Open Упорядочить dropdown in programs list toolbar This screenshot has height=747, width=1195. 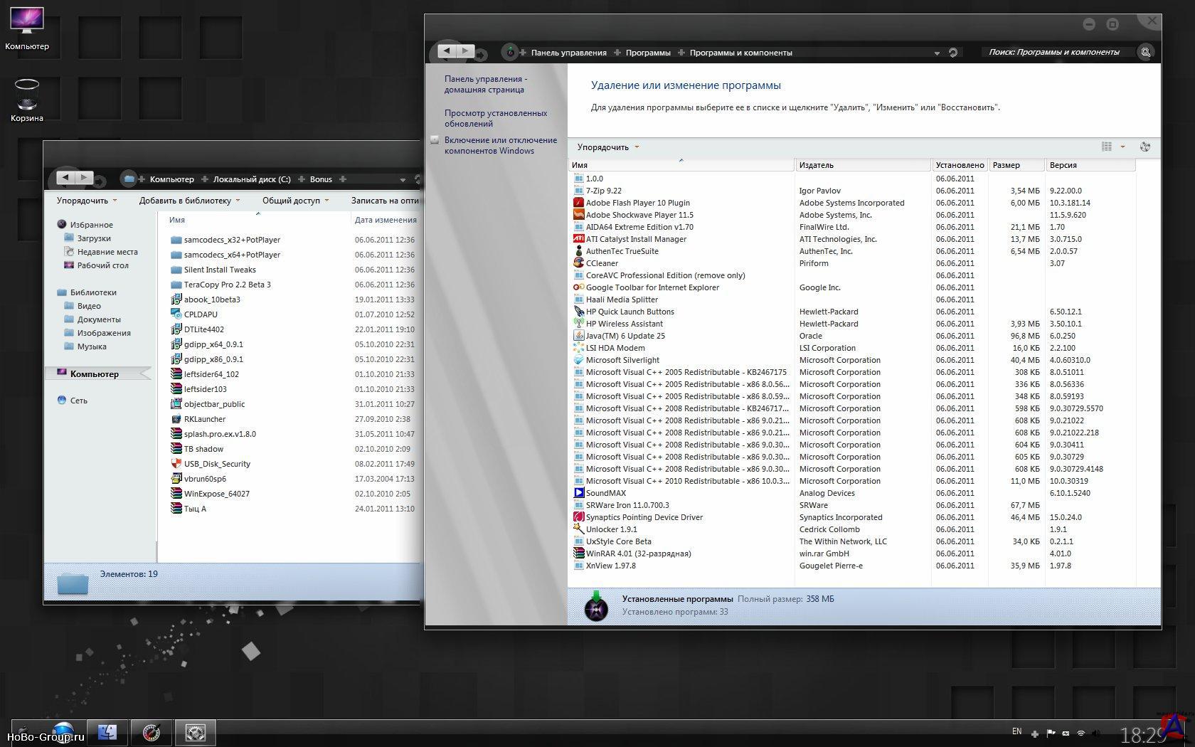pyautogui.click(x=607, y=147)
